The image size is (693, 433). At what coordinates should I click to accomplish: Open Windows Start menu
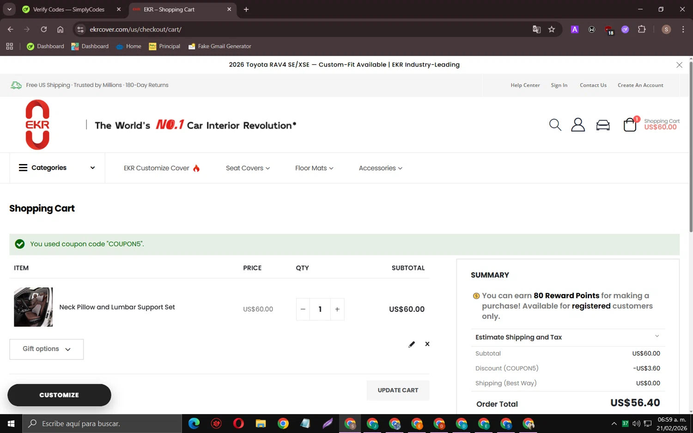pos(11,423)
